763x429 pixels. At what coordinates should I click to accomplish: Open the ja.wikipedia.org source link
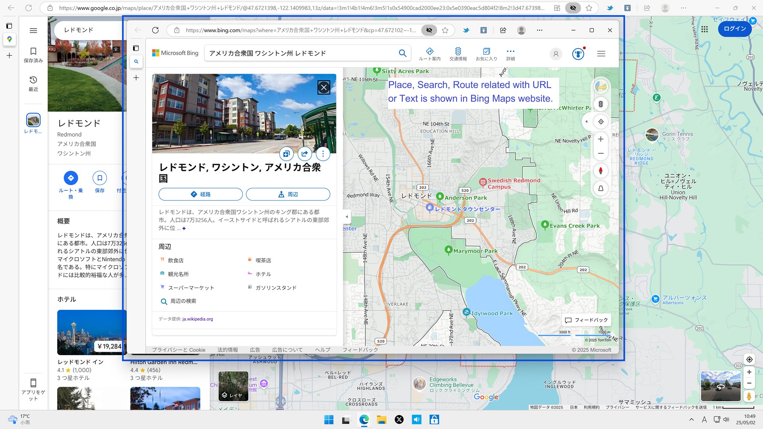click(198, 319)
